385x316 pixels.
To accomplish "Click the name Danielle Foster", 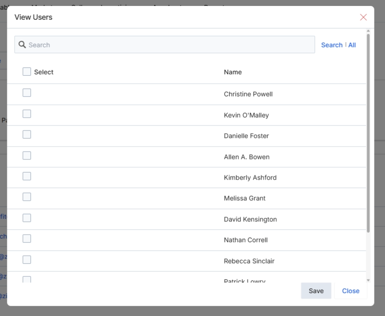I will point(246,136).
